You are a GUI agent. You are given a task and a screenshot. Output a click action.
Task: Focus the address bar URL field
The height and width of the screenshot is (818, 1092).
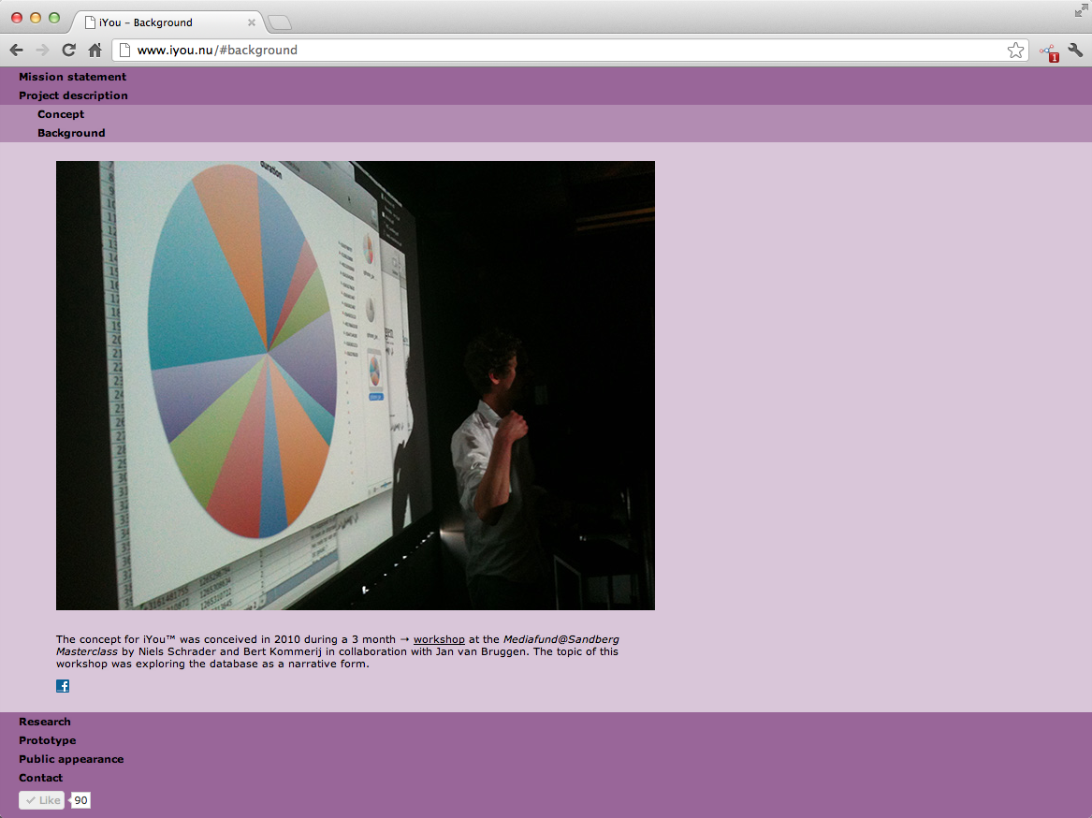[x=561, y=51]
